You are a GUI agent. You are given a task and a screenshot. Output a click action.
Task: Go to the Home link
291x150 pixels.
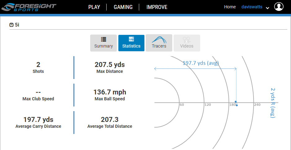point(230,7)
